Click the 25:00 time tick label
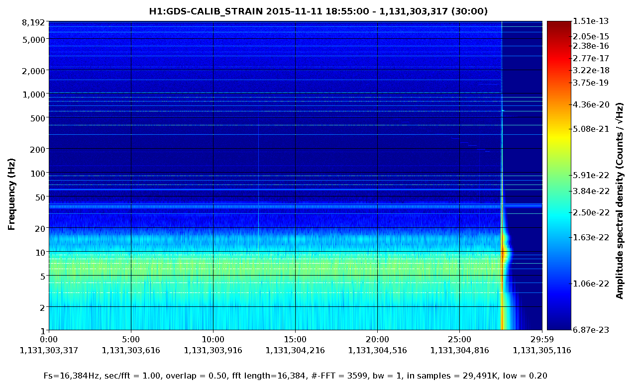 459,340
